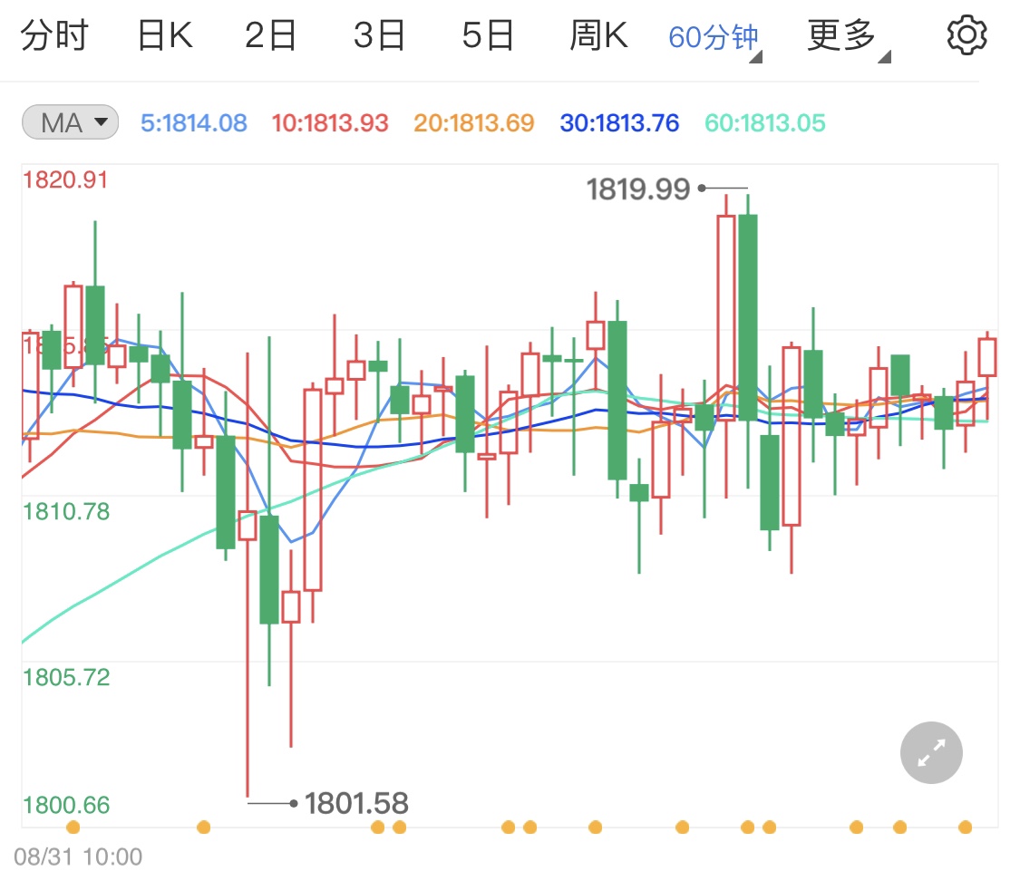Click the MA5 value 5:1814.08

coord(194,123)
